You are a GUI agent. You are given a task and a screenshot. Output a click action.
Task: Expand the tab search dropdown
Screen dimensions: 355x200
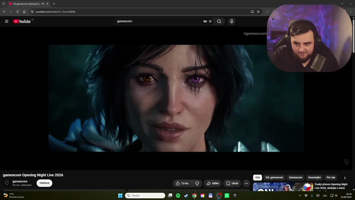click(x=4, y=4)
